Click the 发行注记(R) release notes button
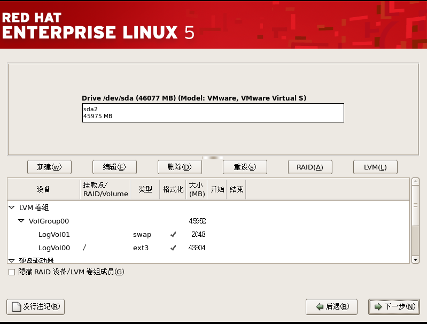427x324 pixels. point(35,307)
